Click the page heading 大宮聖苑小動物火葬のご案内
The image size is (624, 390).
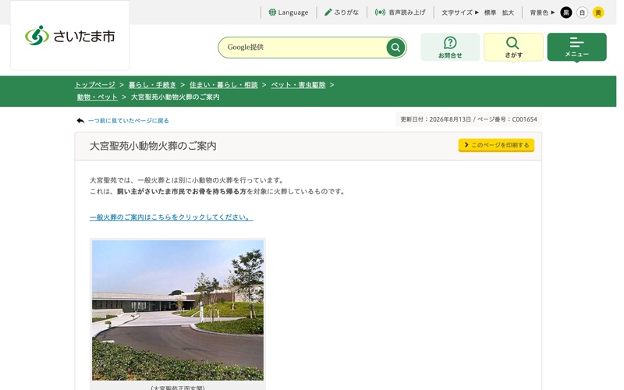[153, 146]
